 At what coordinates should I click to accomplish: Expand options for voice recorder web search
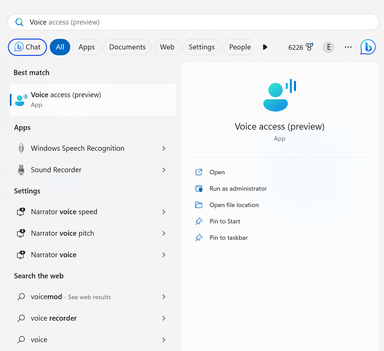(x=164, y=318)
